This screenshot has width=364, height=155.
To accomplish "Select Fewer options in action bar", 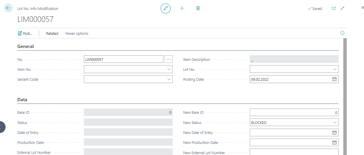I will 77,33.
